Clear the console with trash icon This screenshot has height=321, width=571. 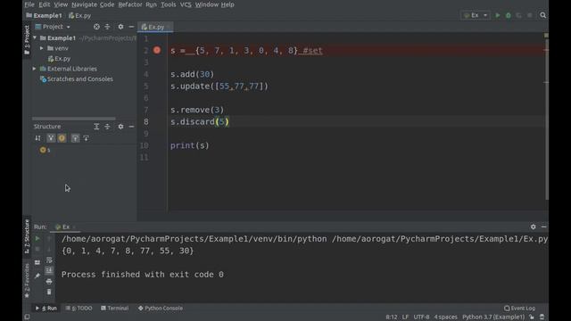click(49, 292)
